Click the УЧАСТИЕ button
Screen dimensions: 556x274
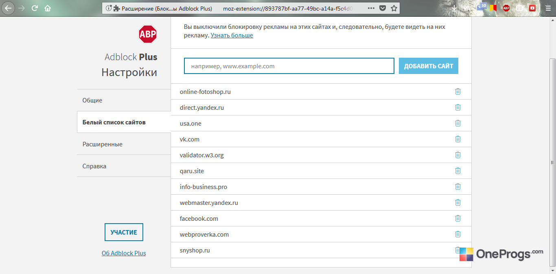coord(124,232)
